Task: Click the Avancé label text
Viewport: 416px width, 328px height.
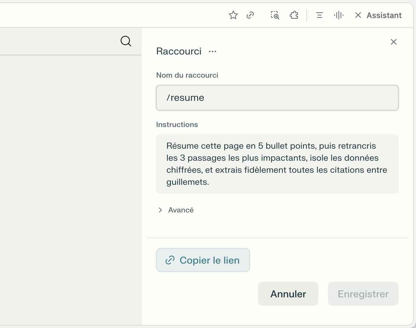Action: click(181, 210)
